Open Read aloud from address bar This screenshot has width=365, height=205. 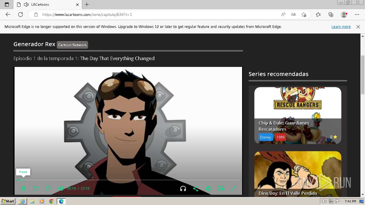point(283,15)
